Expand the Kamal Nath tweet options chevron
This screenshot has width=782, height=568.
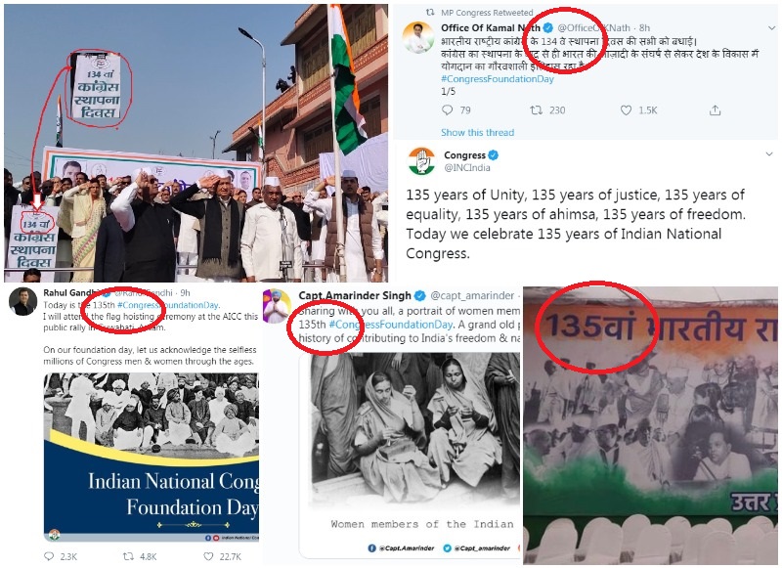[771, 28]
